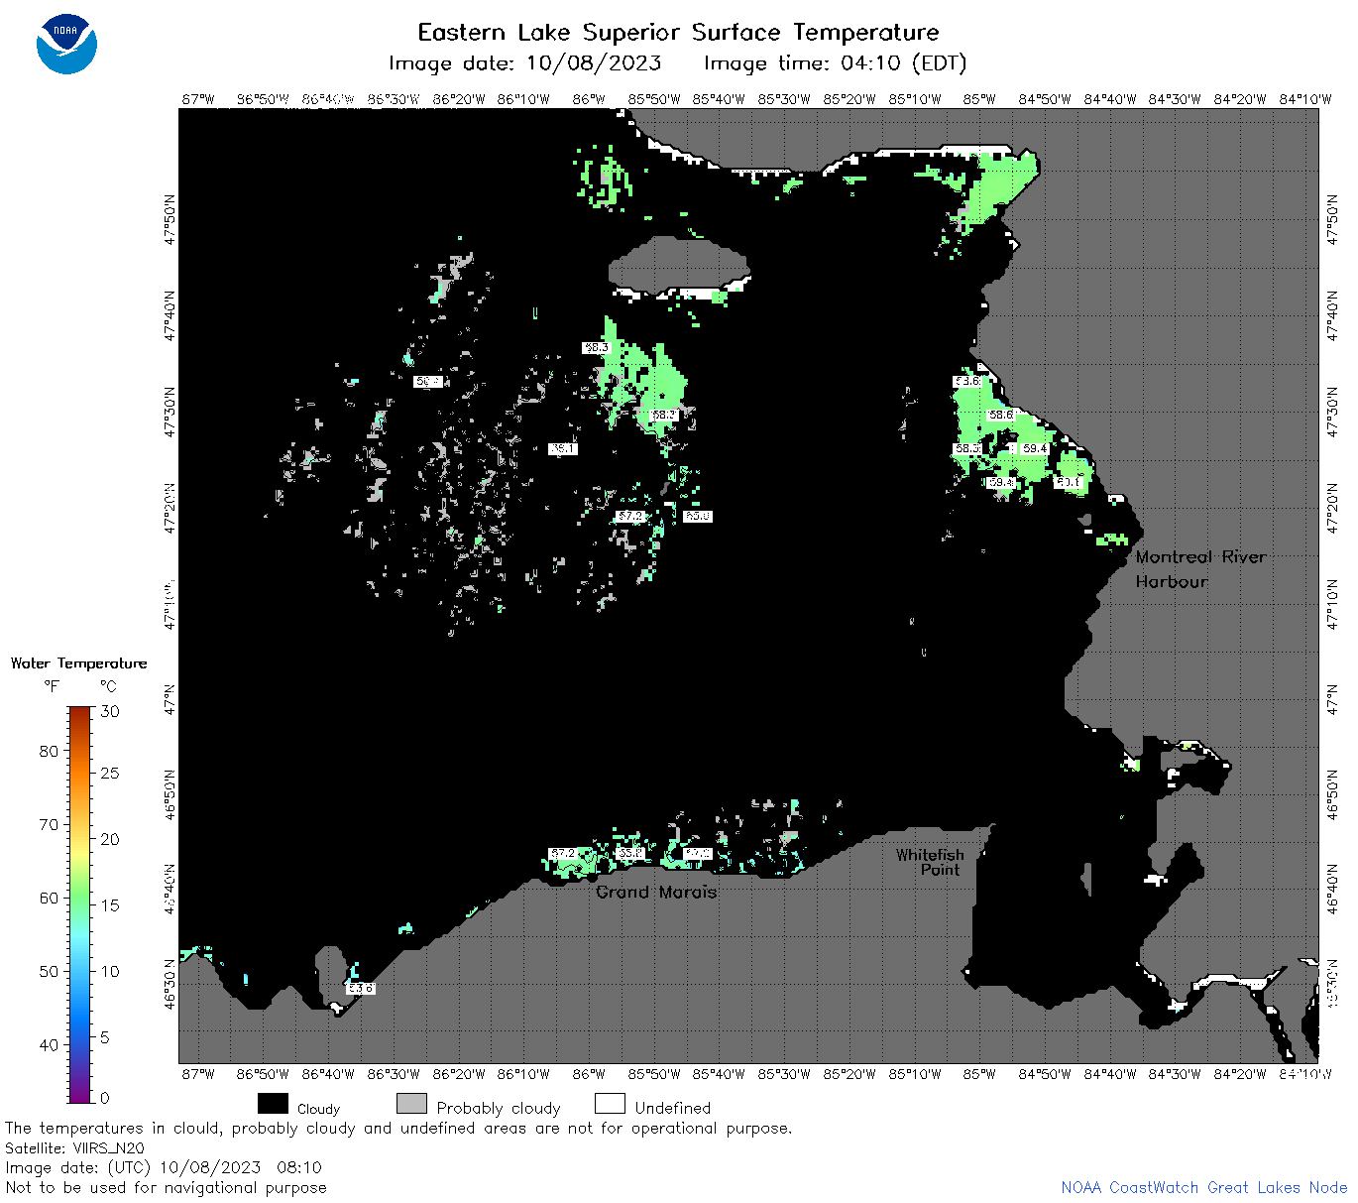
Task: Click the 'Cloudy' legend label text
Action: 318,1109
